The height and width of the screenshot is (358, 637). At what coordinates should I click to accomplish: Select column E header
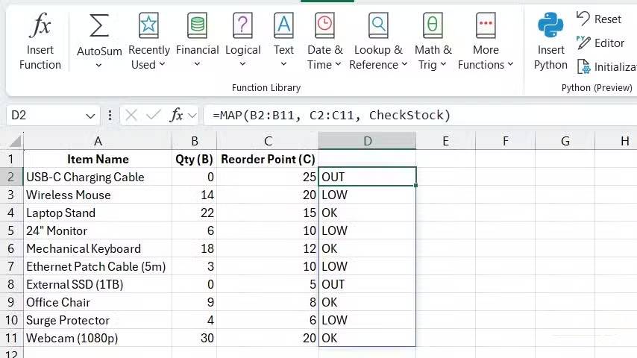click(x=445, y=141)
